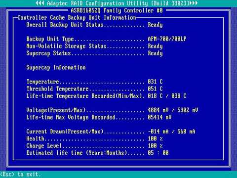The height and width of the screenshot is (178, 237).
Task: Click the 560 mA max current value
Action: (186, 132)
